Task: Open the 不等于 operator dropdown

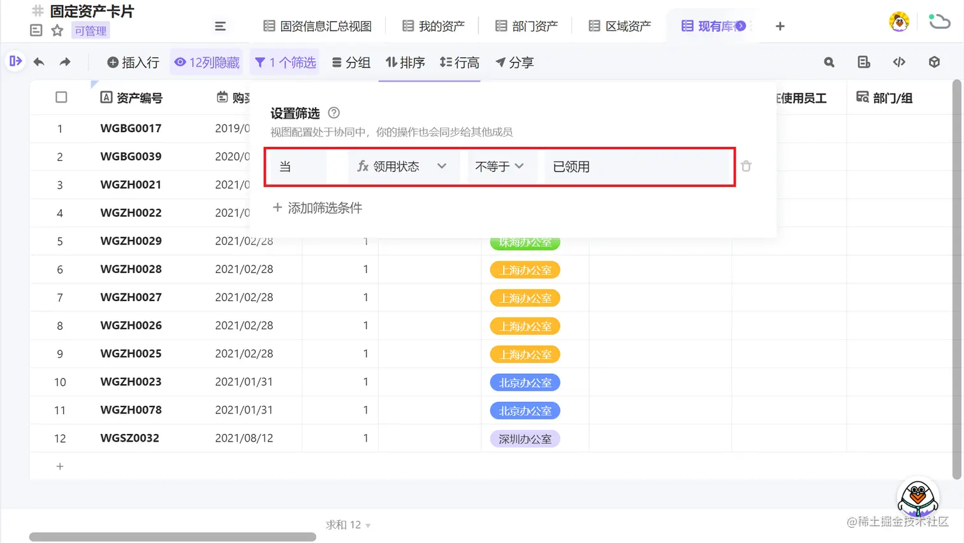Action: pos(502,166)
